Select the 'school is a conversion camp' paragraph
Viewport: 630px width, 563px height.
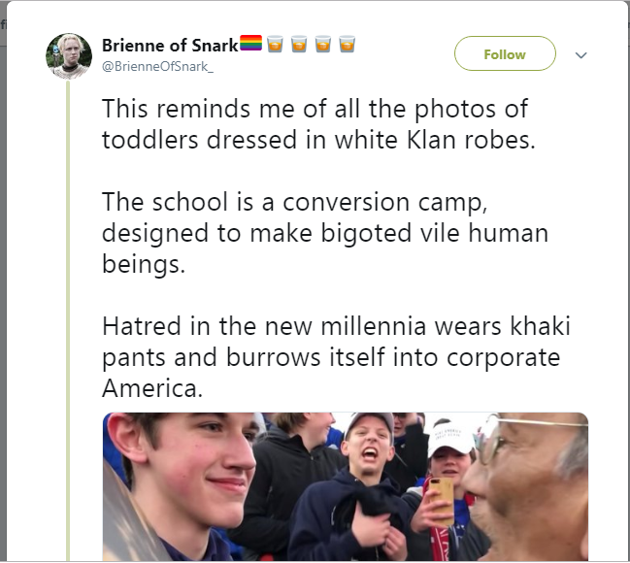click(325, 233)
